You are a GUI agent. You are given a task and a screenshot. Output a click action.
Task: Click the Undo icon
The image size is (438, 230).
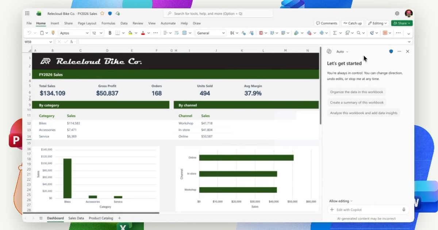[29, 33]
